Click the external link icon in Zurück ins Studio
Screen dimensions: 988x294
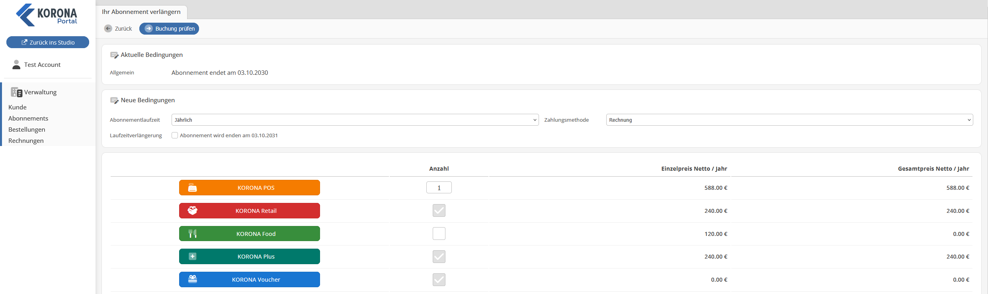click(x=24, y=42)
